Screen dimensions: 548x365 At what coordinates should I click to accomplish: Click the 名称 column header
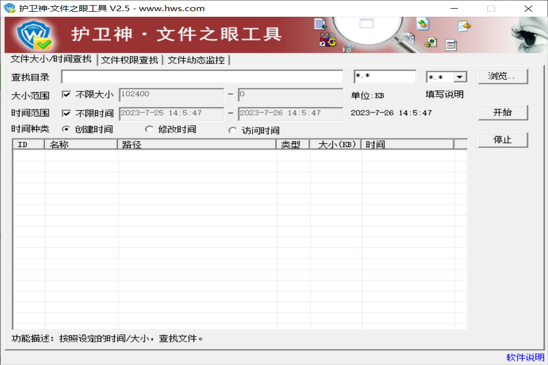point(81,144)
